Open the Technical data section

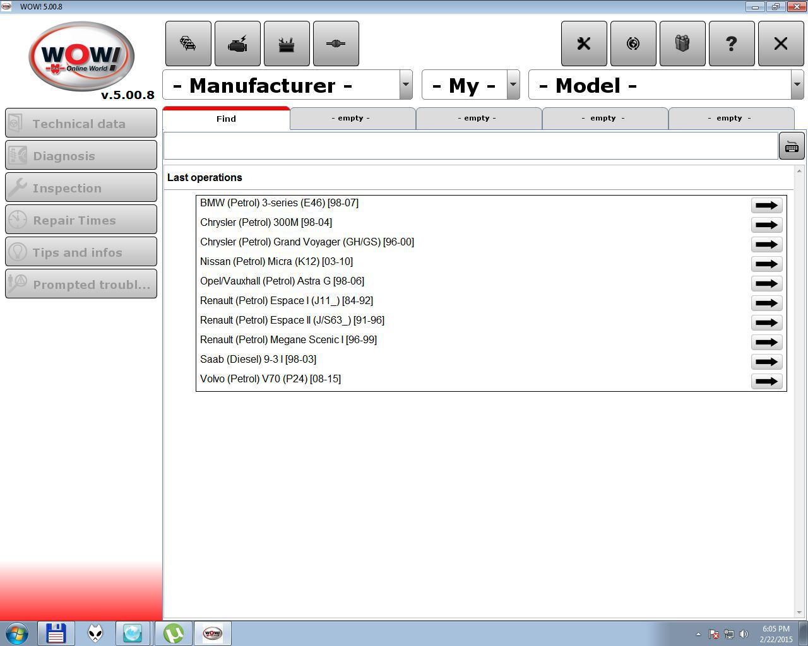81,123
